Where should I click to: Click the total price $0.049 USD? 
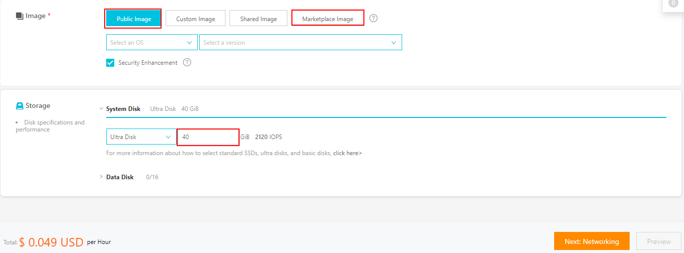tap(51, 242)
